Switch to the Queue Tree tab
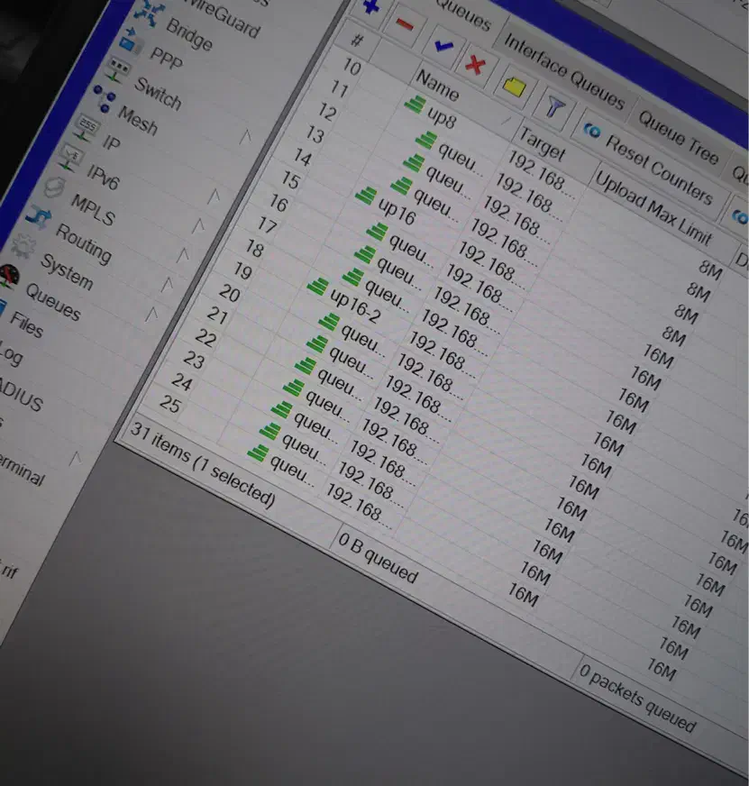This screenshot has width=749, height=786. pos(679,137)
